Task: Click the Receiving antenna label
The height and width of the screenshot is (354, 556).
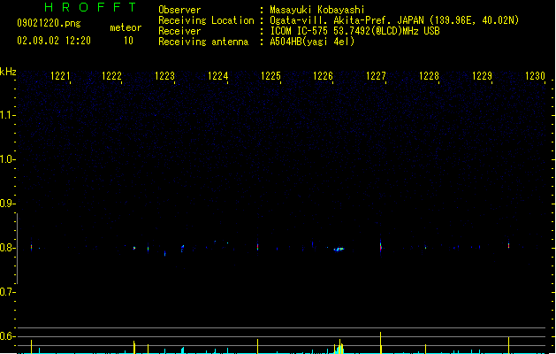Action: coord(203,42)
